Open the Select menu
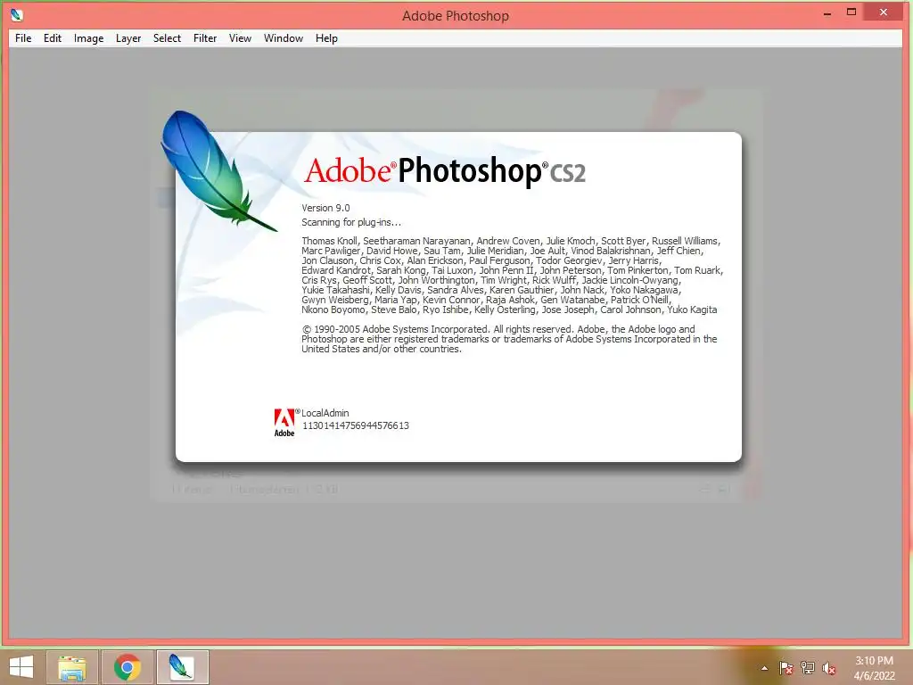Image resolution: width=913 pixels, height=685 pixels. [x=167, y=37]
